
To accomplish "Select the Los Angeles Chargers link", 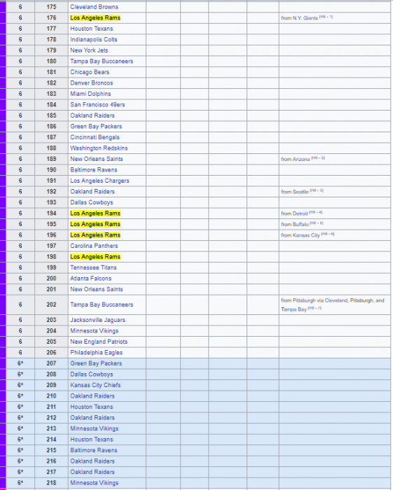I will click(99, 181).
